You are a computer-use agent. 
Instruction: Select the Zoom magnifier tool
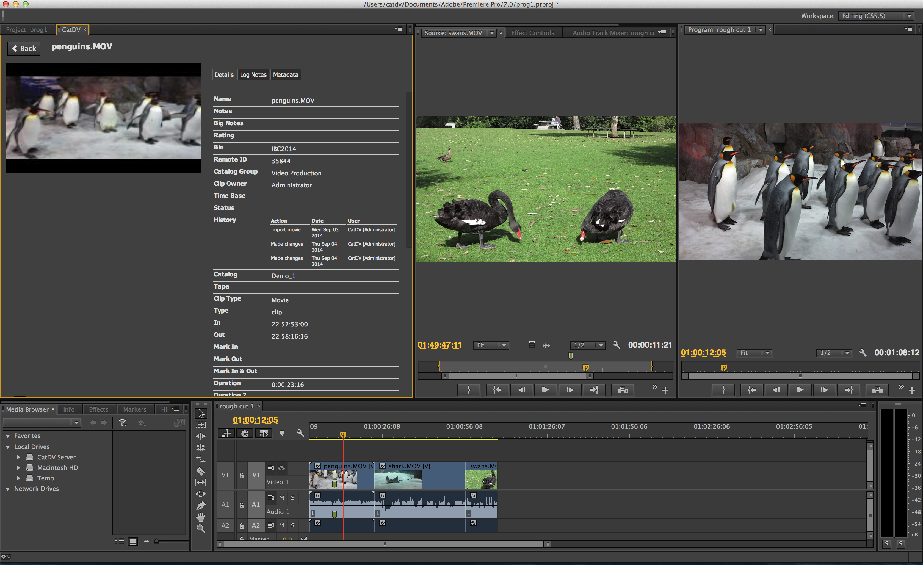[x=201, y=529]
